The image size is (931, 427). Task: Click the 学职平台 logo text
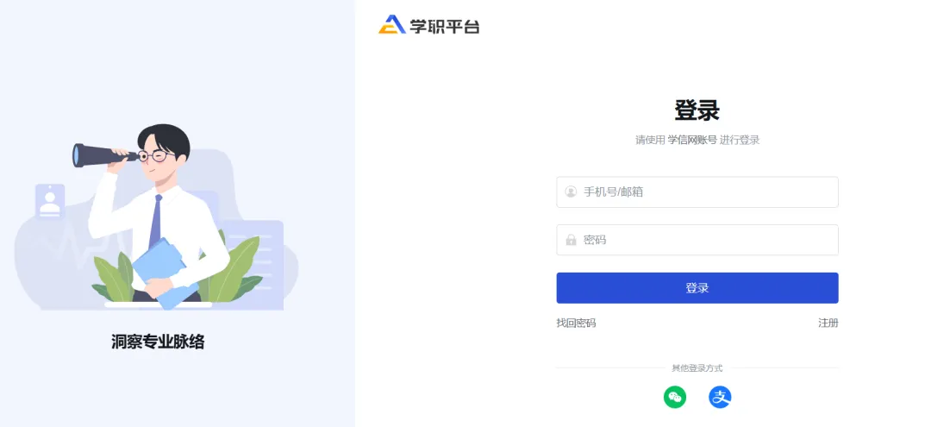tap(445, 26)
